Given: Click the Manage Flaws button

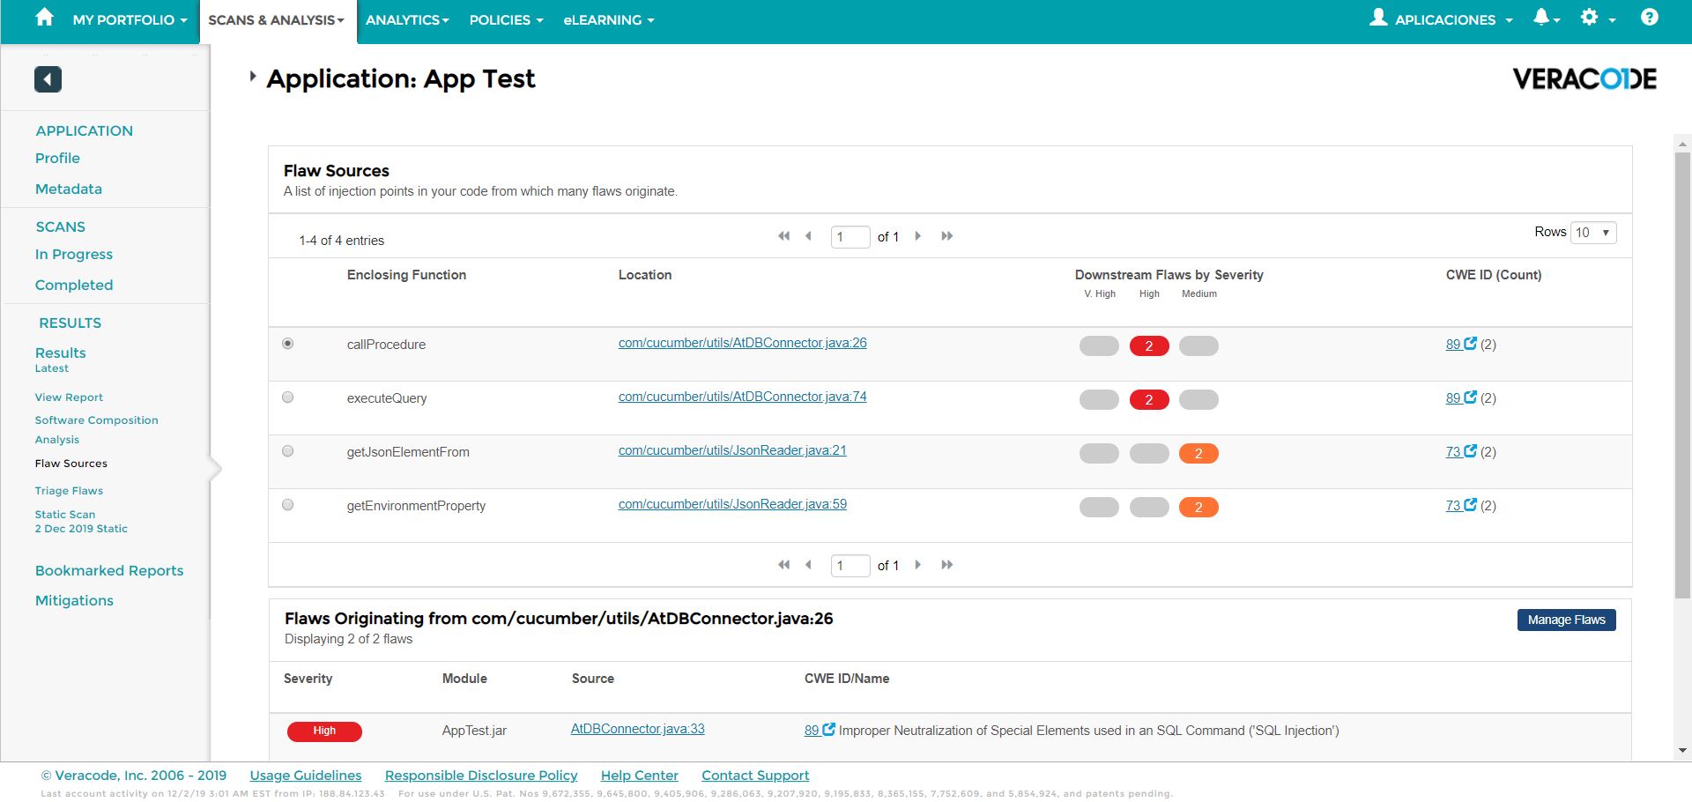Looking at the screenshot, I should (x=1566, y=620).
